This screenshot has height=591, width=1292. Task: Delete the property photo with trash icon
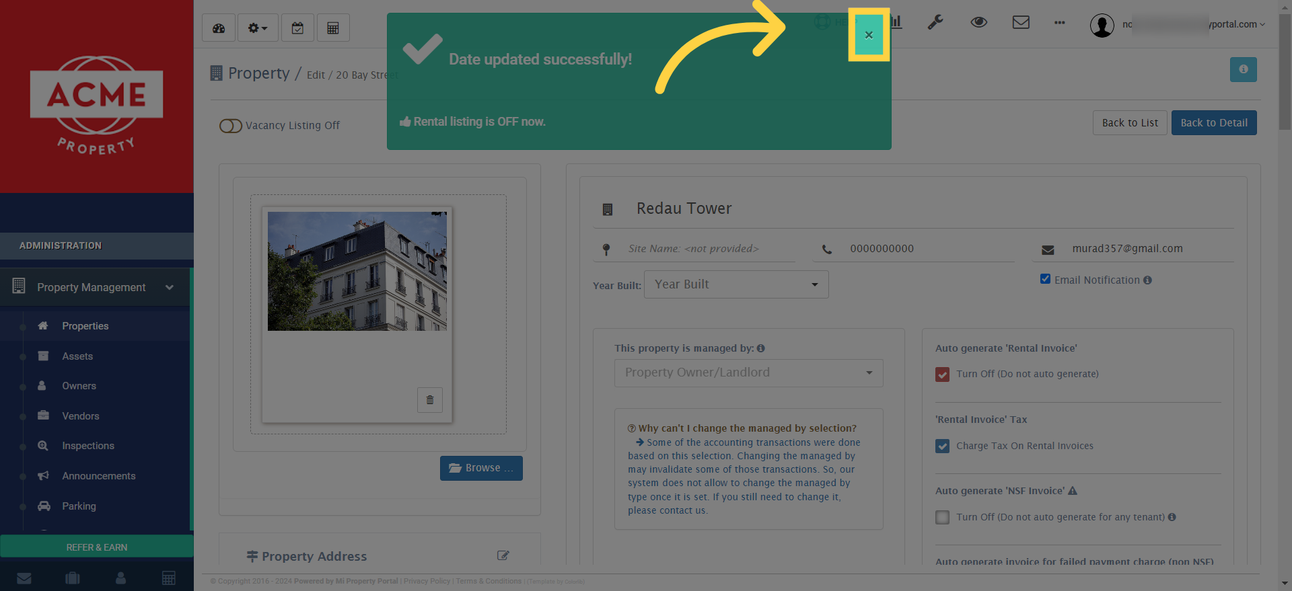pyautogui.click(x=430, y=400)
